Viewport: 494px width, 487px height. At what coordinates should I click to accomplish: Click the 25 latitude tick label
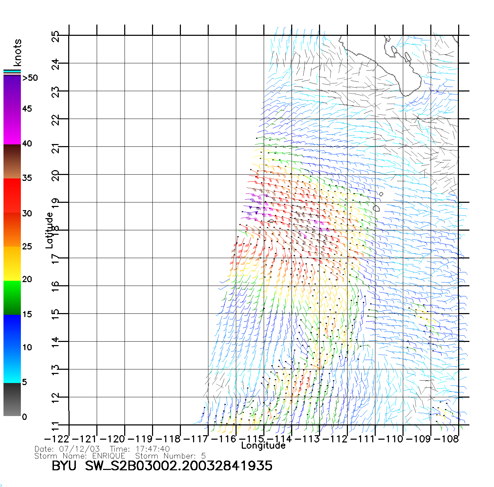(x=55, y=36)
